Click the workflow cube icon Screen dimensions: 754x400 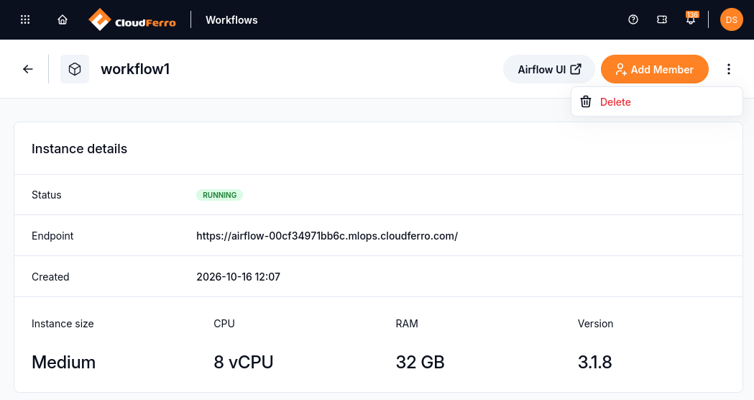pyautogui.click(x=75, y=69)
